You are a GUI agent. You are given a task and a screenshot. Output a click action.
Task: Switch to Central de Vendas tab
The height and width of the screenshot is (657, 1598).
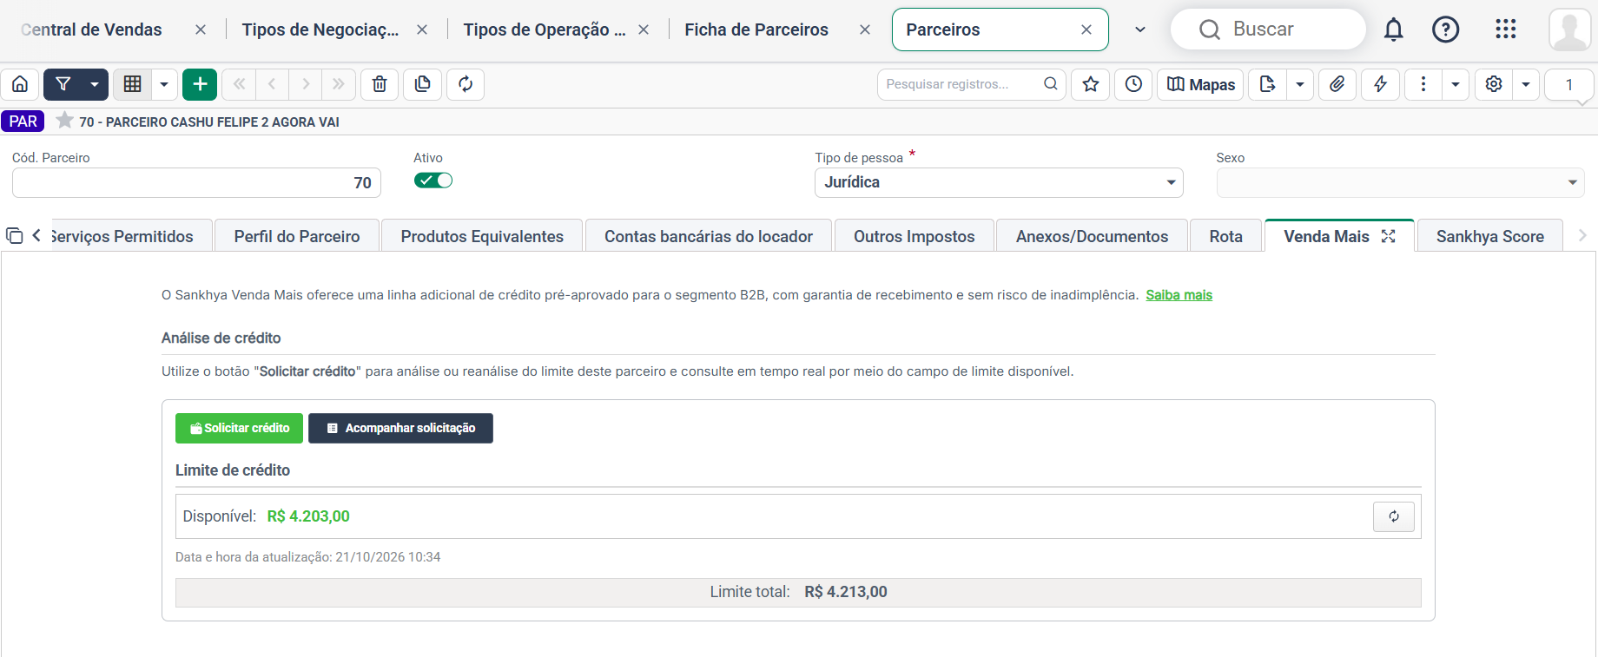tap(91, 30)
